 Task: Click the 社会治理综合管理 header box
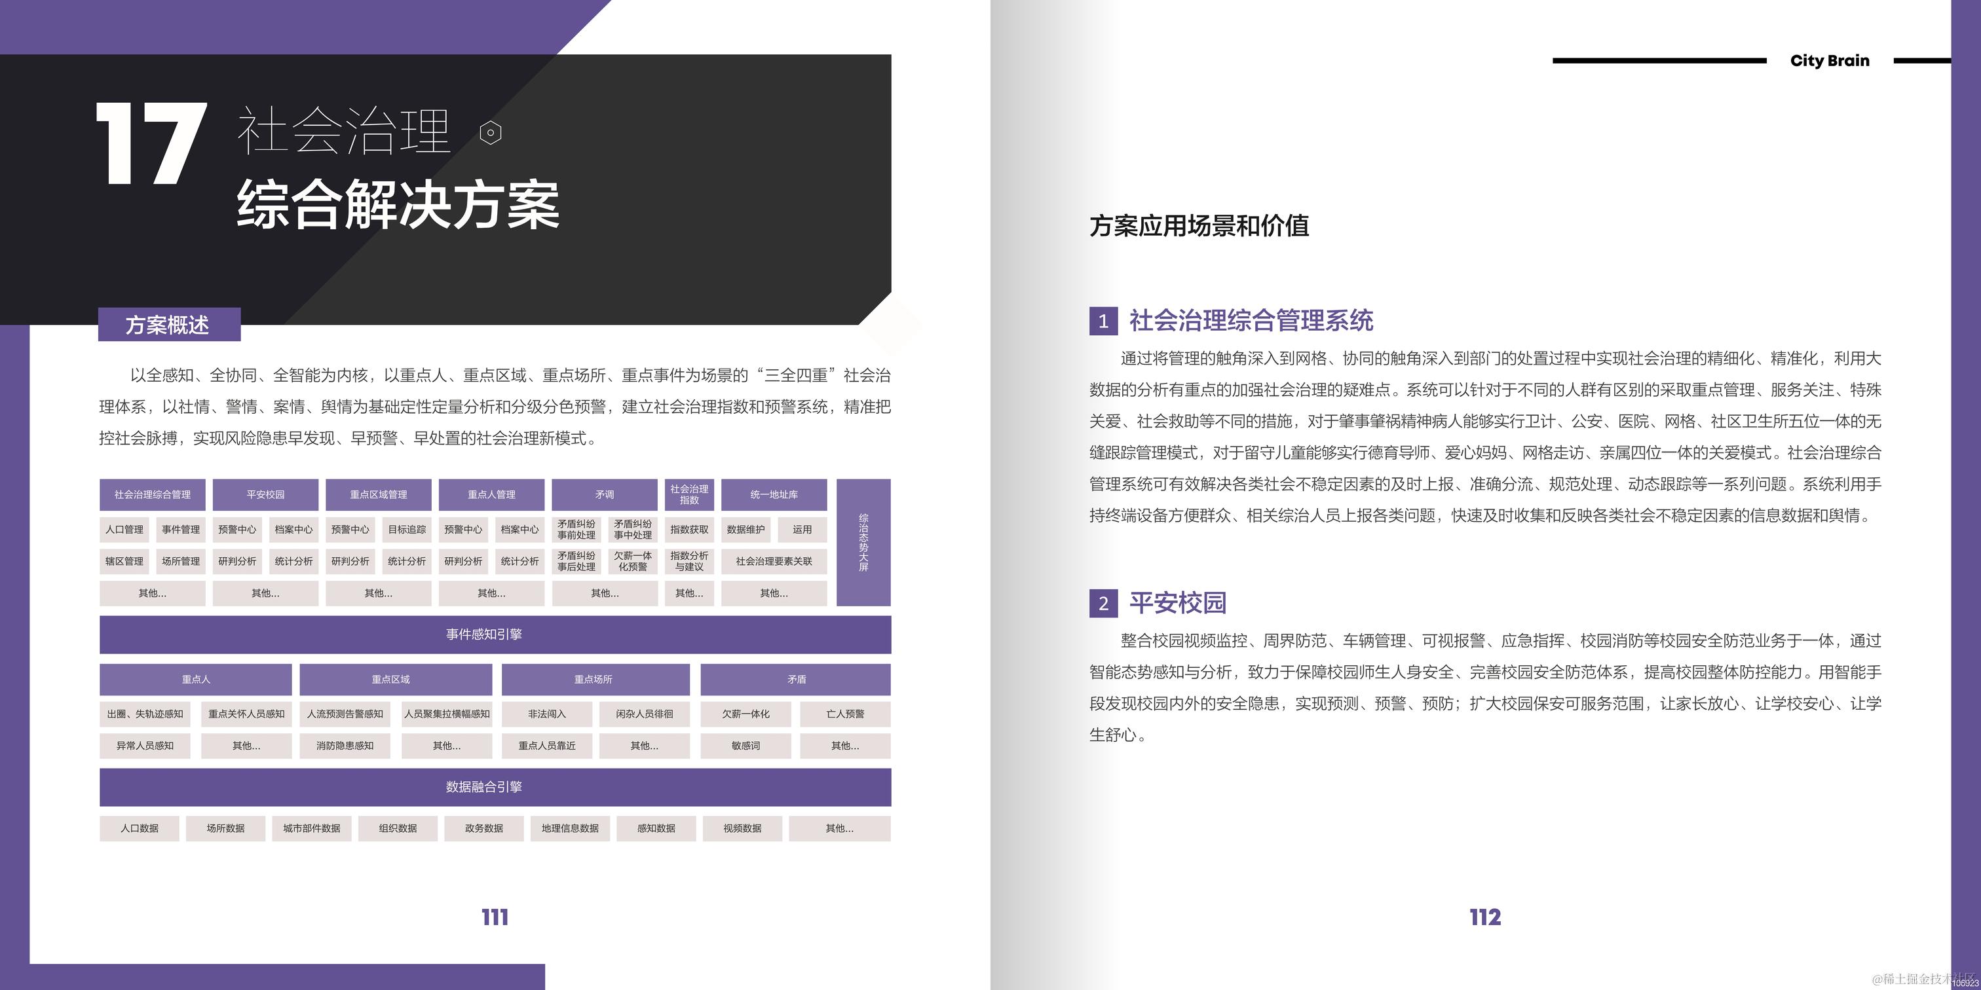[x=152, y=494]
